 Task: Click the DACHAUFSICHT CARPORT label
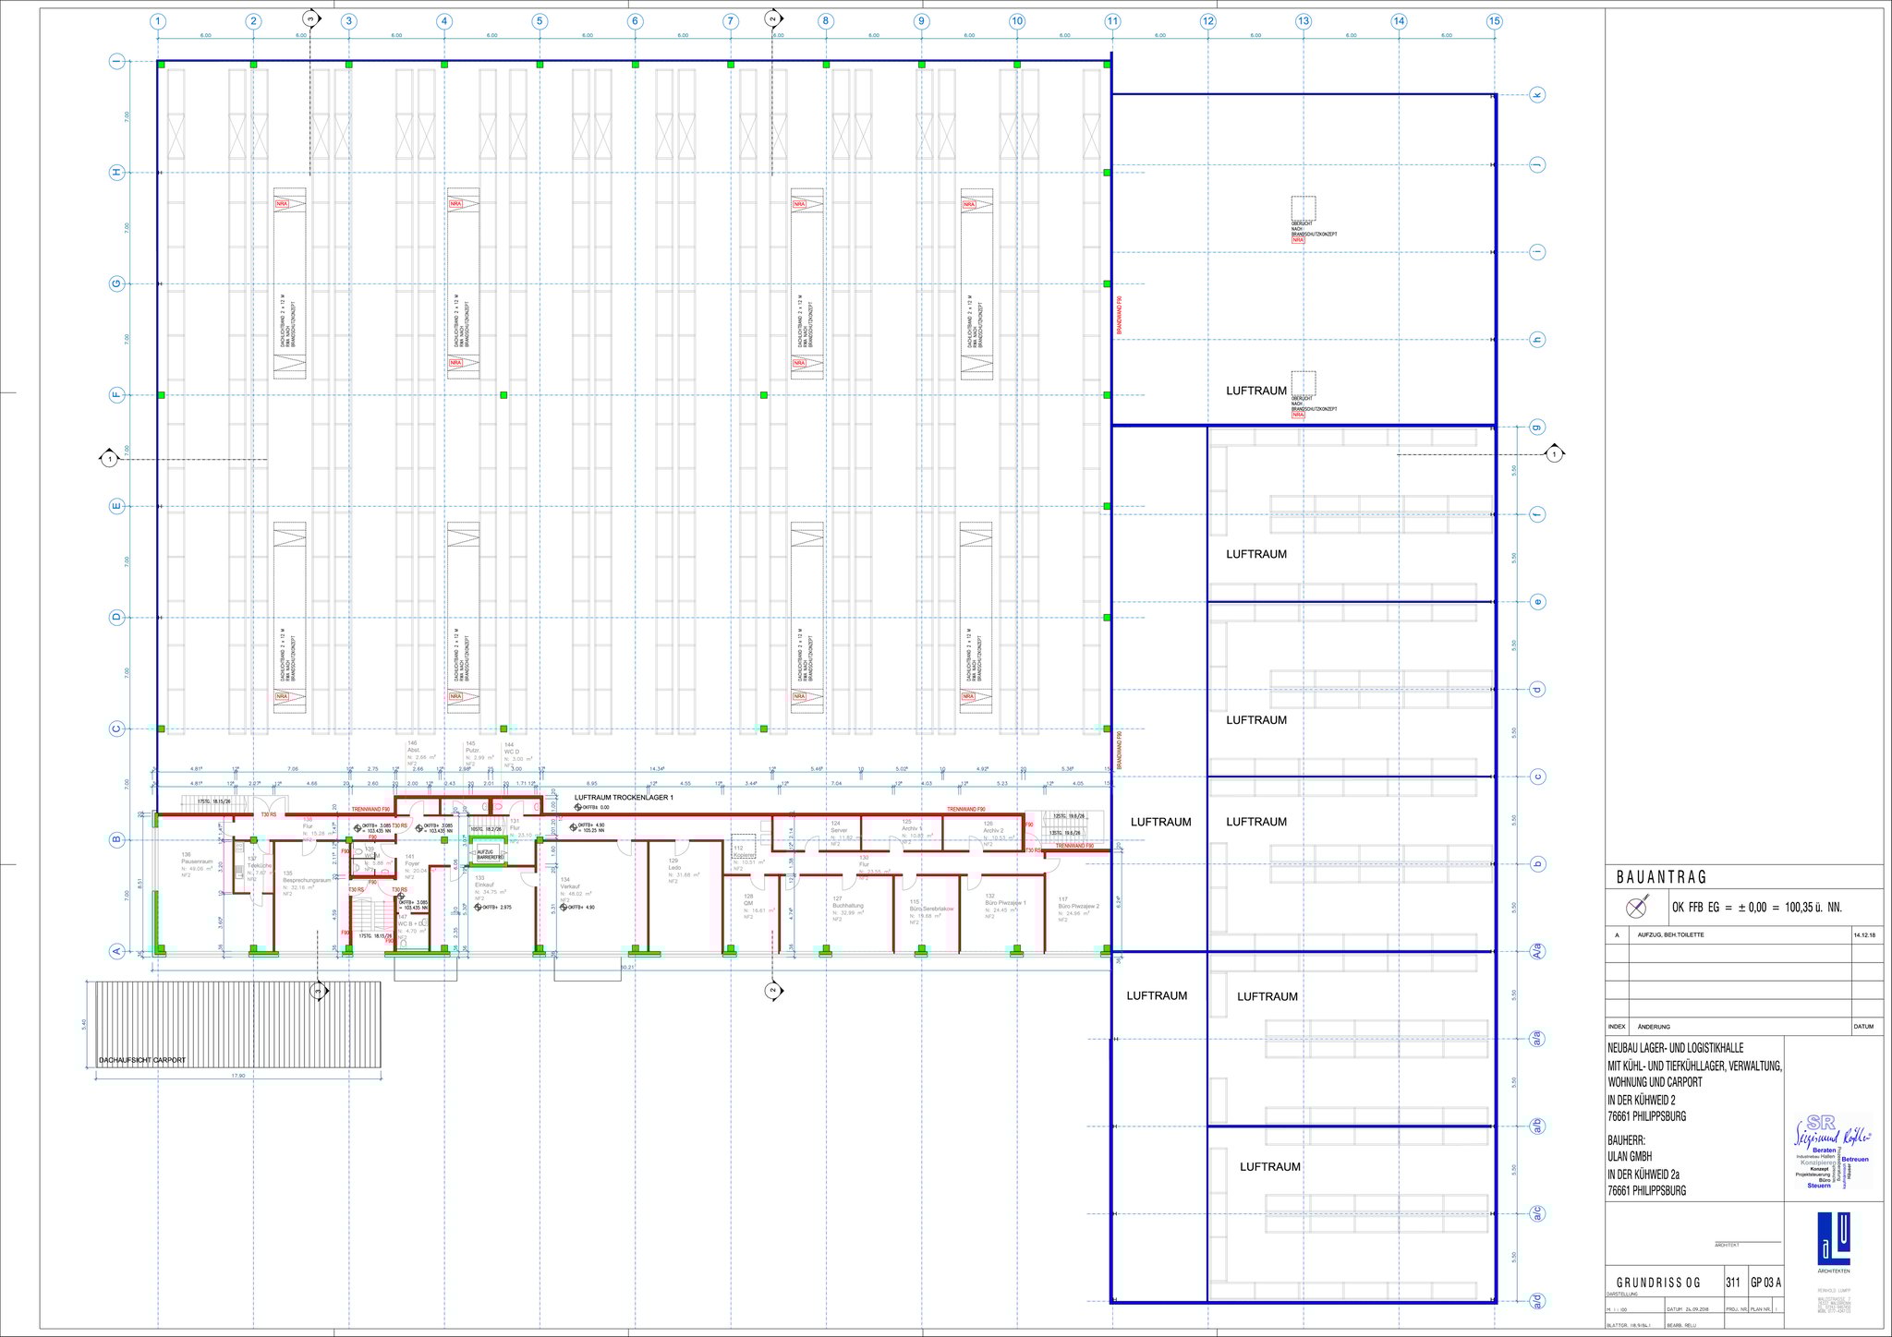tap(142, 1060)
